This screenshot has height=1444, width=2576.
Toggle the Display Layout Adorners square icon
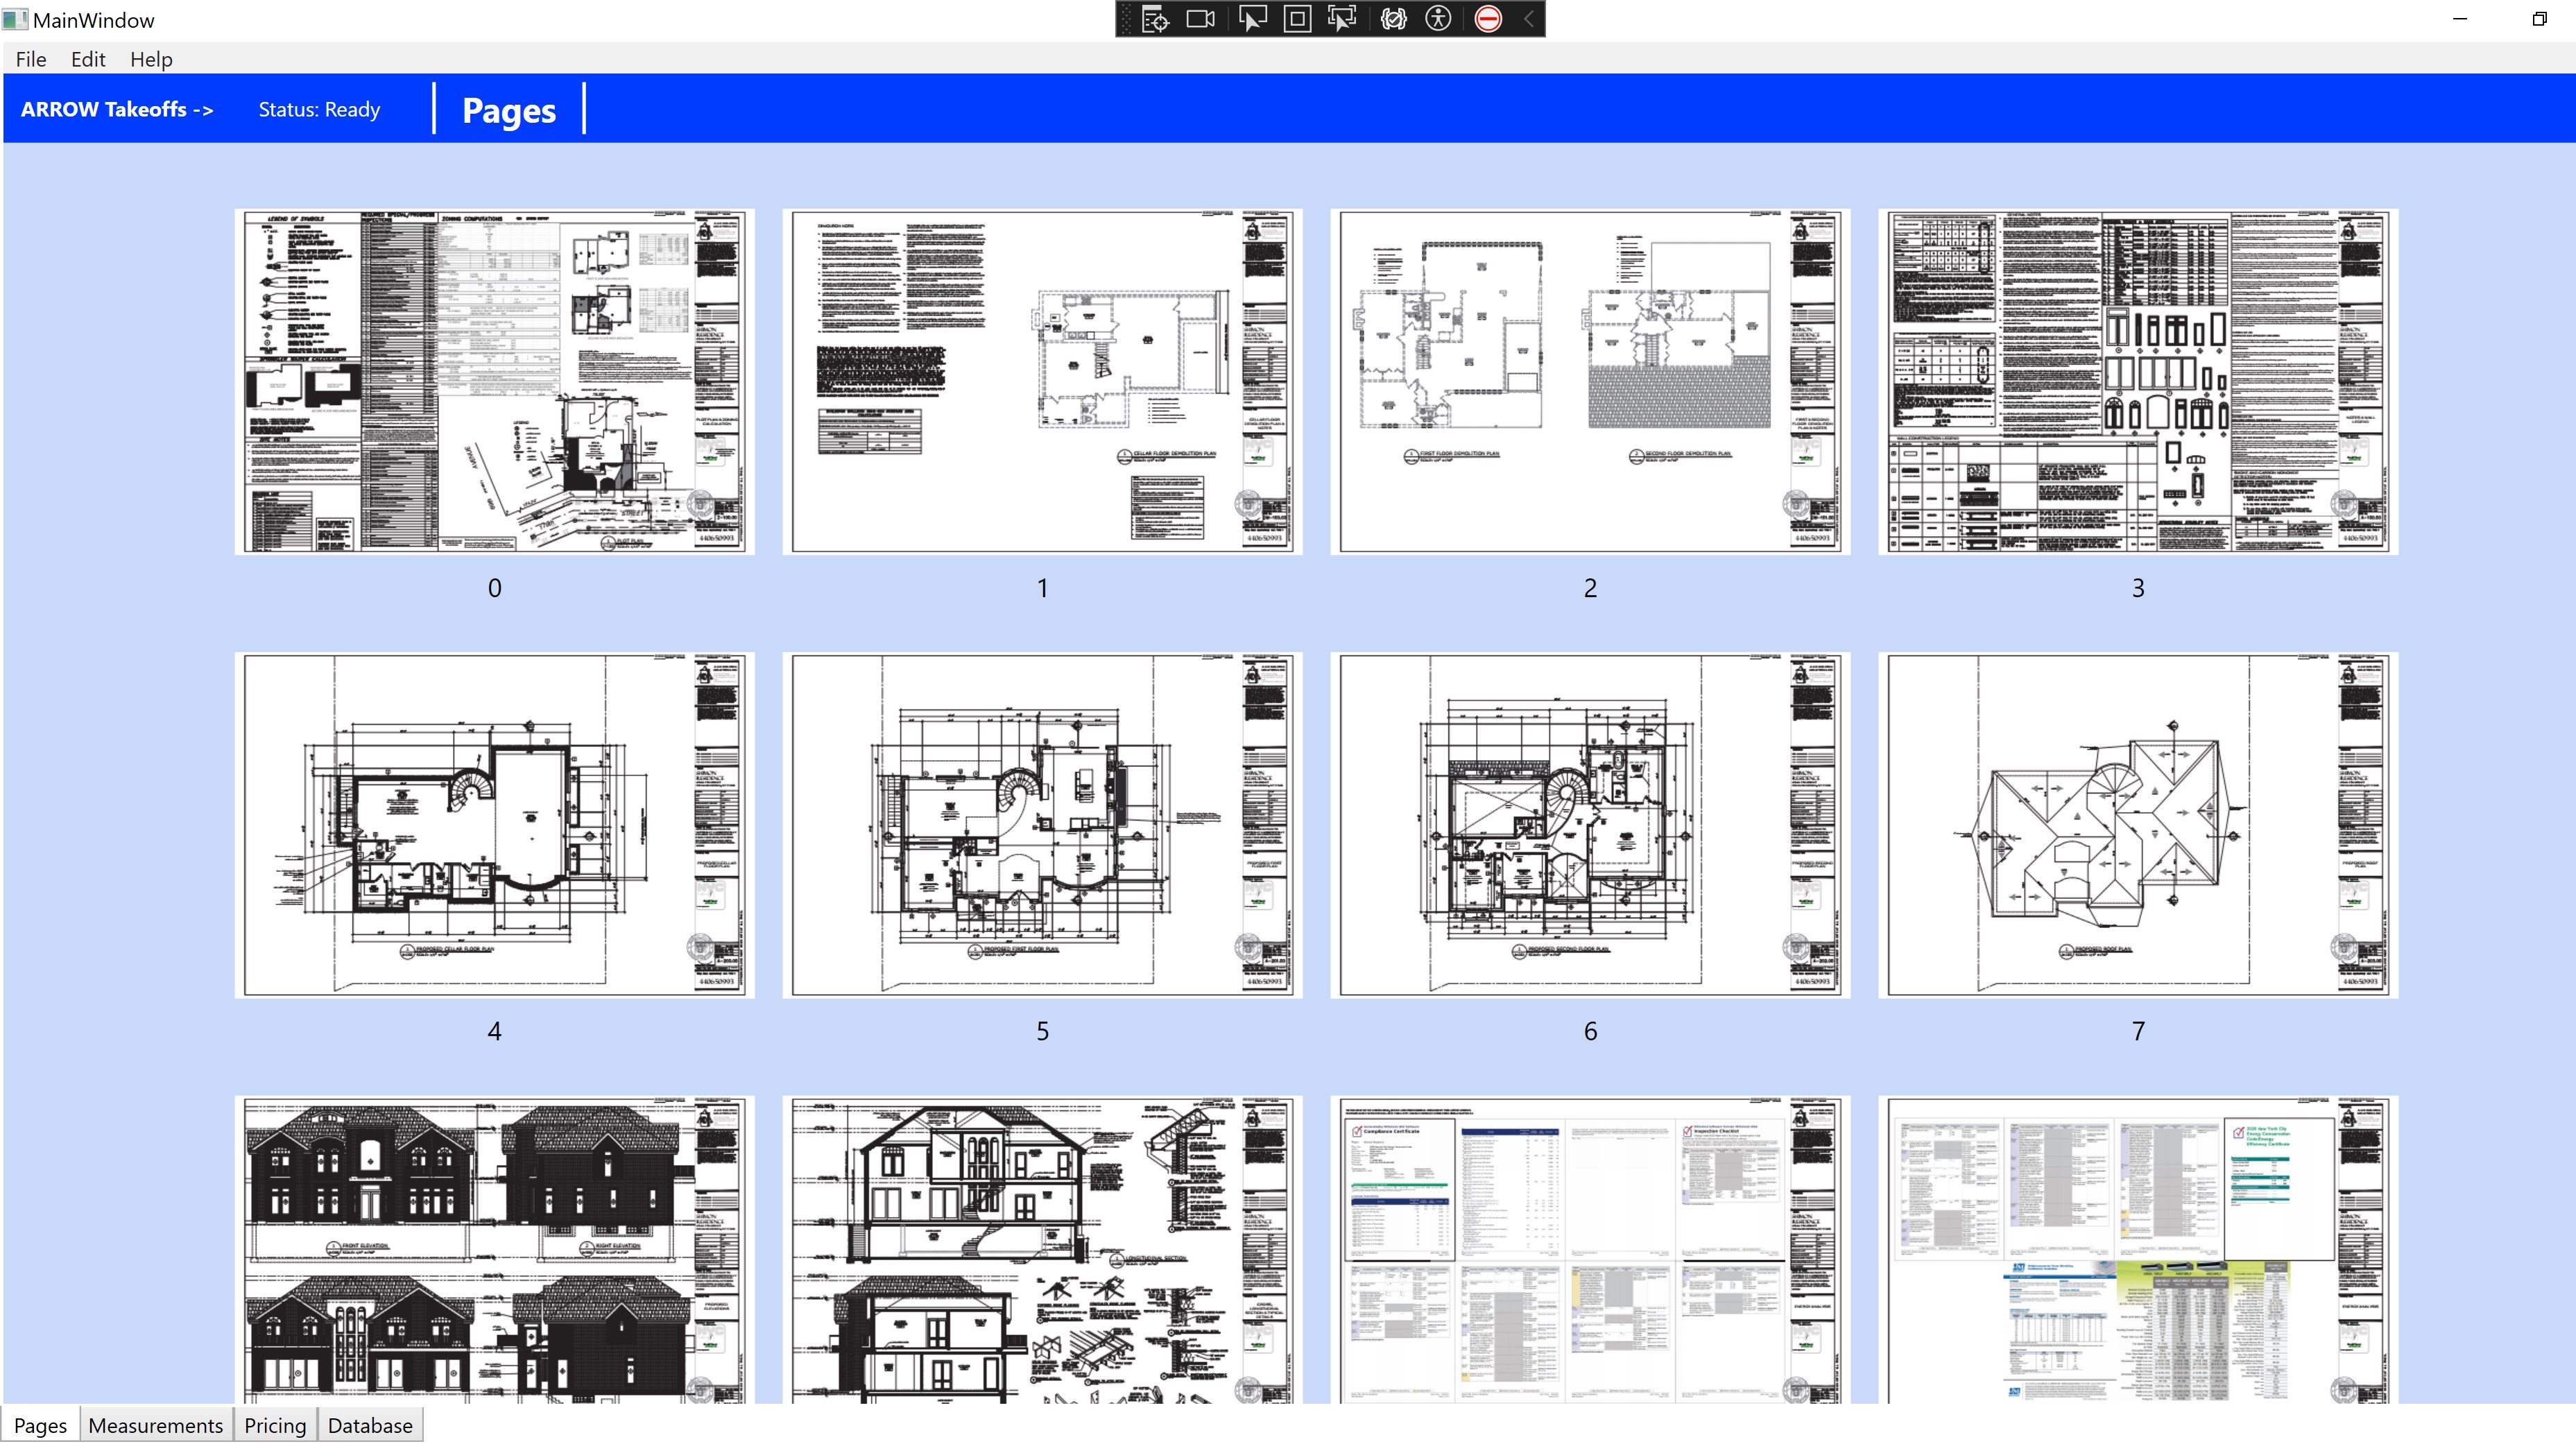point(1297,19)
